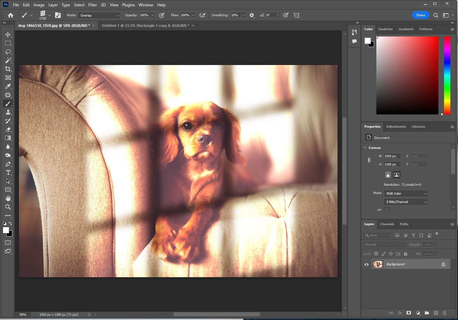Select the Eraser tool
Screen dimensions: 458x320
(x=8, y=129)
